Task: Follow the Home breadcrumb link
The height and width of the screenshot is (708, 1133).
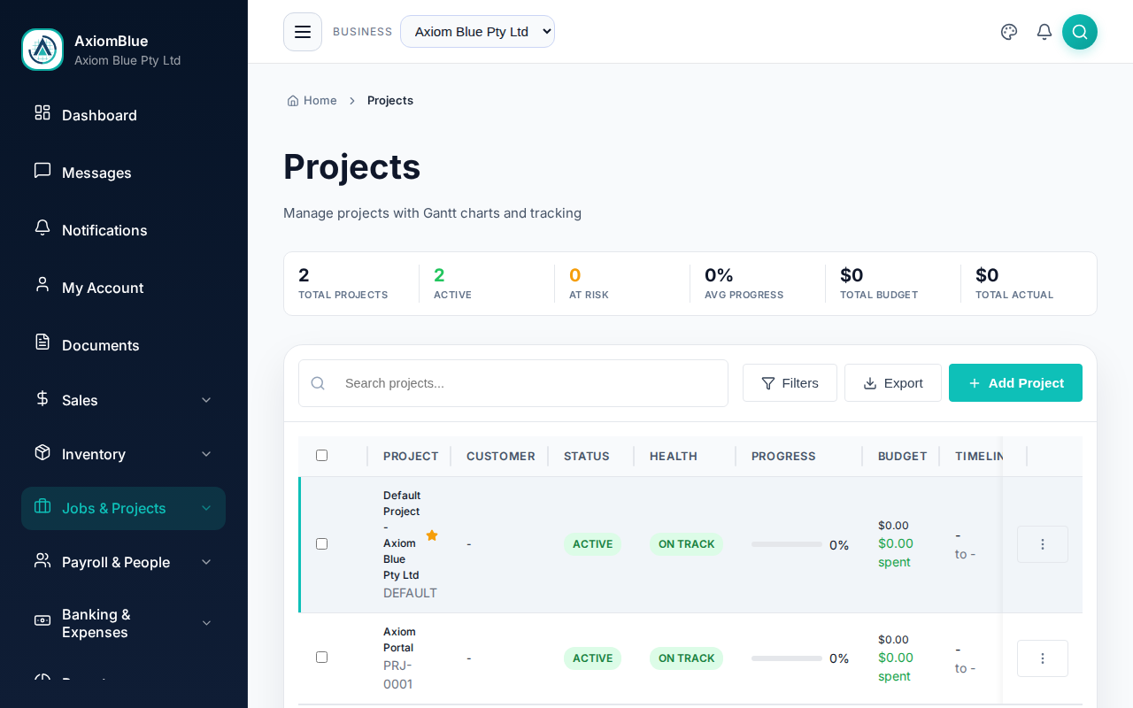Action: pyautogui.click(x=312, y=101)
